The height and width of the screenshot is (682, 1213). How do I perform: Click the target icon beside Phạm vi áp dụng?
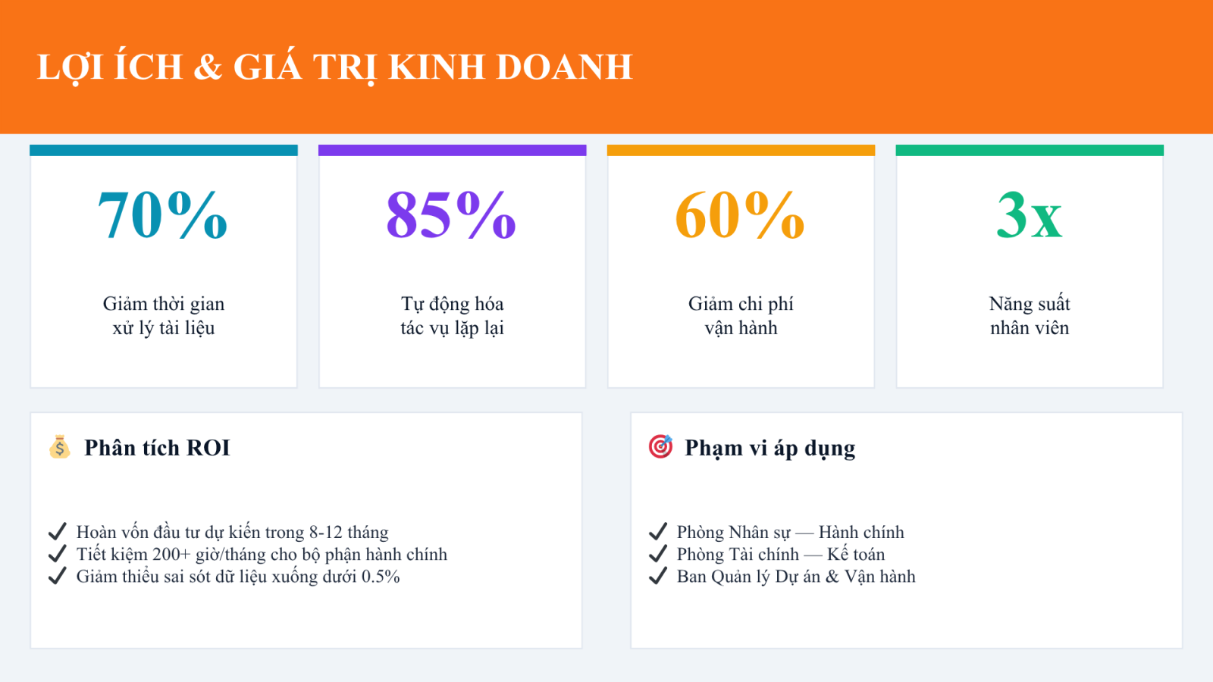pos(660,447)
